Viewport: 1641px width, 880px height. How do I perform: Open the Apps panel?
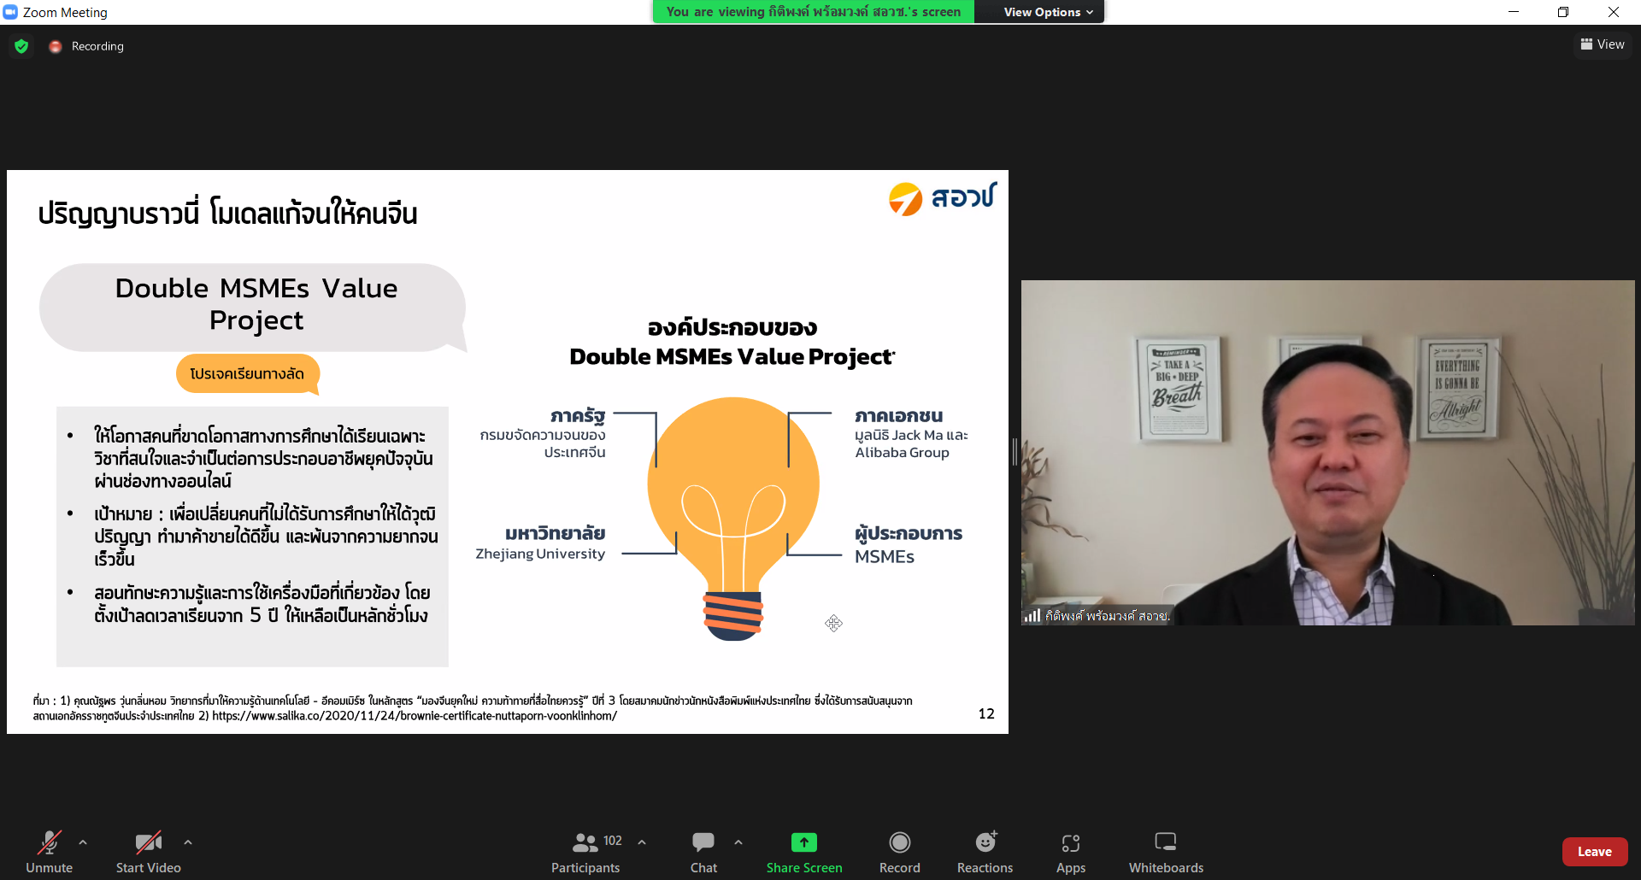point(1071,852)
